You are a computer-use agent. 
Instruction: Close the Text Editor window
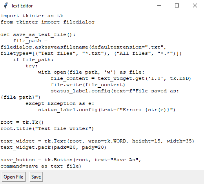pyautogui.click(x=195, y=5)
